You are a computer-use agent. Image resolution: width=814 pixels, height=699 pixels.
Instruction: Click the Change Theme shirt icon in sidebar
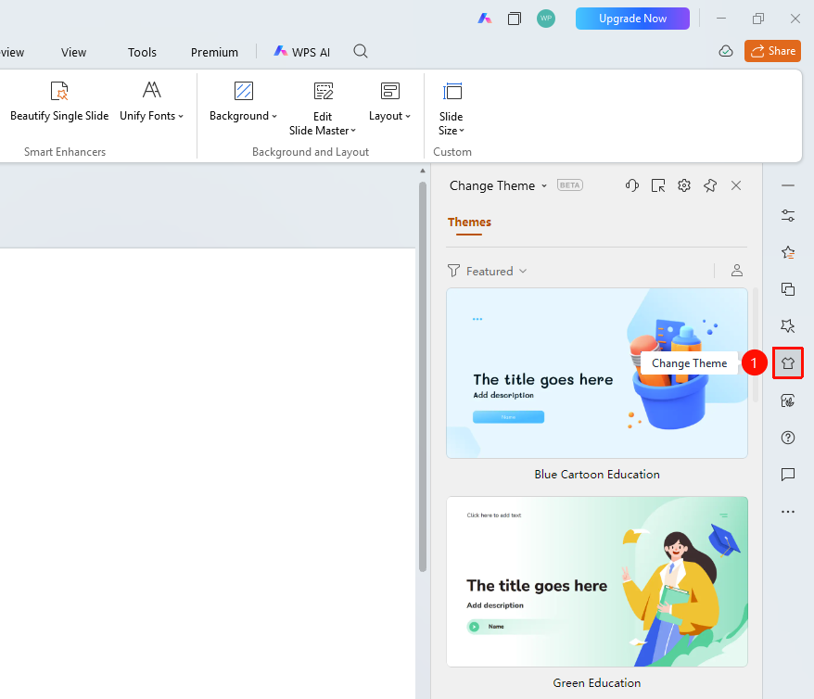pyautogui.click(x=788, y=362)
